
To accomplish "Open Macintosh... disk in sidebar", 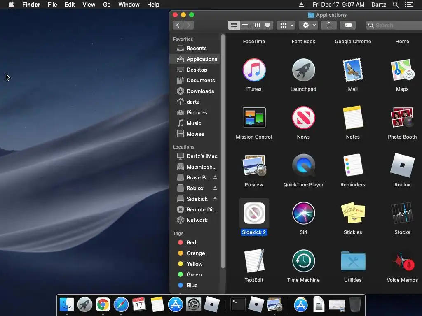I will click(x=195, y=167).
